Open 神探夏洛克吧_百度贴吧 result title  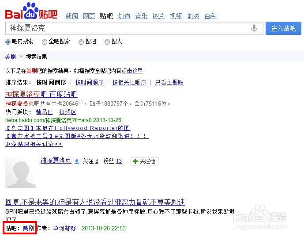pos(41,94)
